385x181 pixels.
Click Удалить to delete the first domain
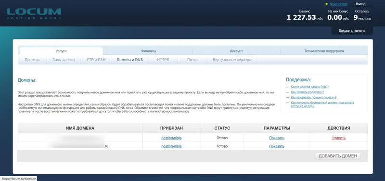click(339, 138)
